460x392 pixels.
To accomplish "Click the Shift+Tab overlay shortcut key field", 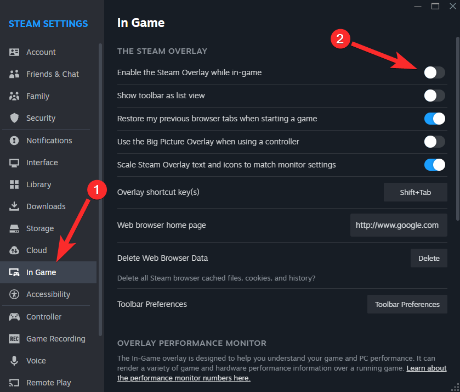I will [415, 193].
